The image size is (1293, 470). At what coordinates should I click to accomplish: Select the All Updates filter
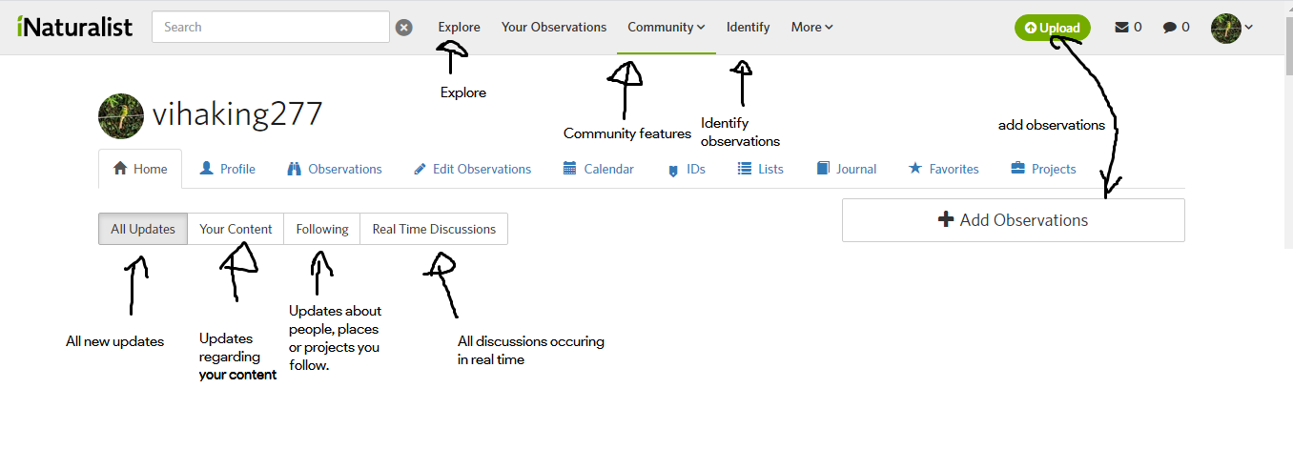[143, 229]
